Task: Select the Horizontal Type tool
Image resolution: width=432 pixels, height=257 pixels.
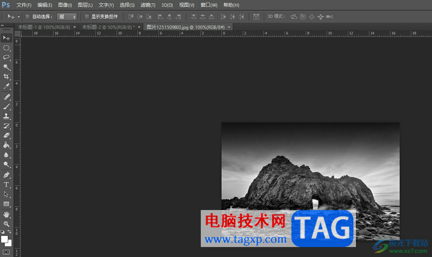Action: 6,185
